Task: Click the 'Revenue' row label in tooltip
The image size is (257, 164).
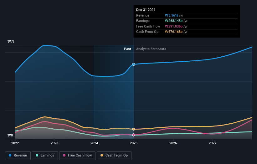Action: click(x=143, y=15)
